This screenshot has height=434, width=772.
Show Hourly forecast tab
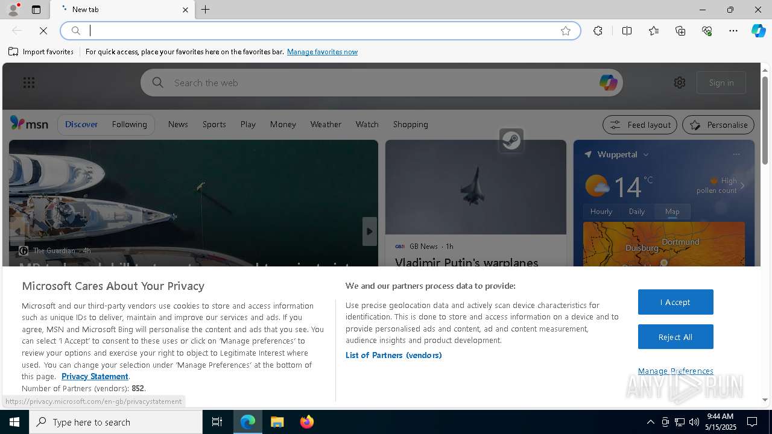coord(601,212)
